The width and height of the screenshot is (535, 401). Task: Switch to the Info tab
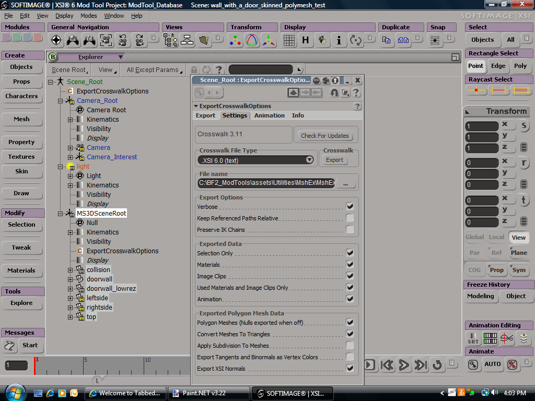(x=298, y=115)
